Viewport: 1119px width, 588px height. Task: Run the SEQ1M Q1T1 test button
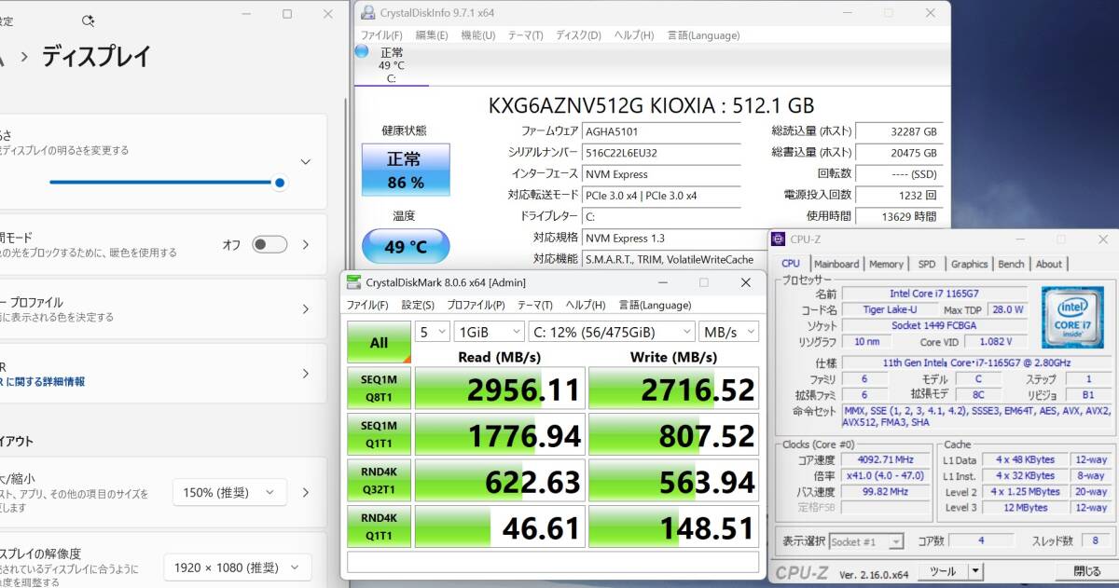379,434
